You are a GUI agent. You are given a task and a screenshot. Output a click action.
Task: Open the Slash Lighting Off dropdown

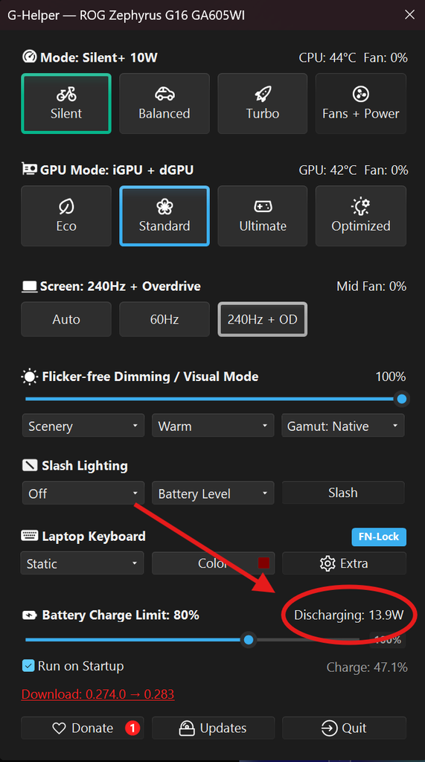[83, 493]
